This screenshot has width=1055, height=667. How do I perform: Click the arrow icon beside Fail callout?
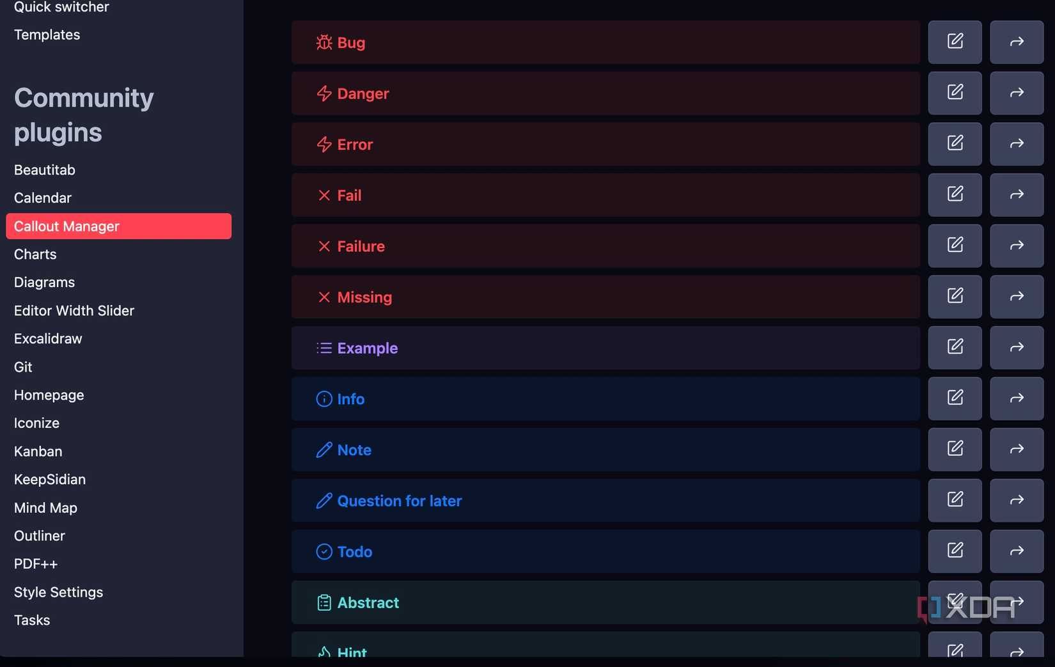1017,194
